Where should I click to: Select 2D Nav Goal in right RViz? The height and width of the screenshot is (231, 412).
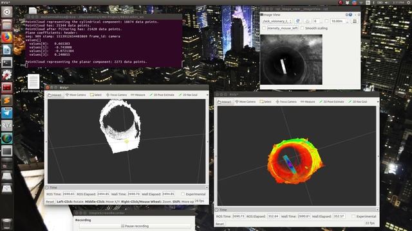tap(358, 101)
